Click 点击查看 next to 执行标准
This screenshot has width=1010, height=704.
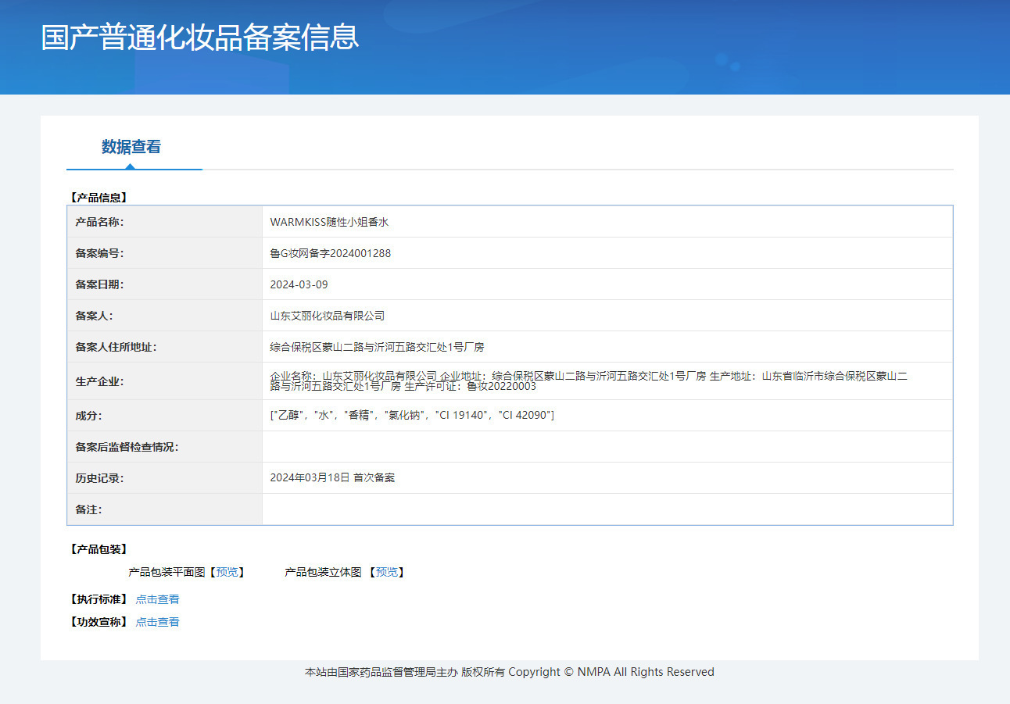coord(157,599)
